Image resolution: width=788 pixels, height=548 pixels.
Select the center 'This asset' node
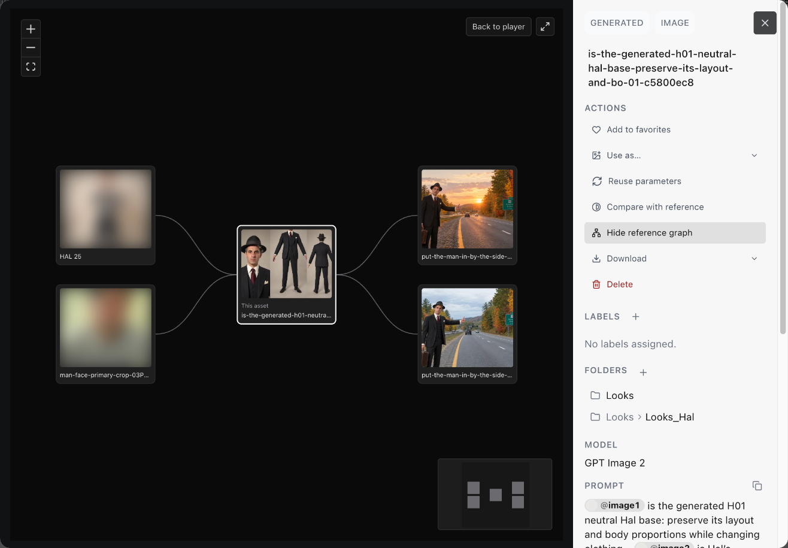tap(286, 274)
